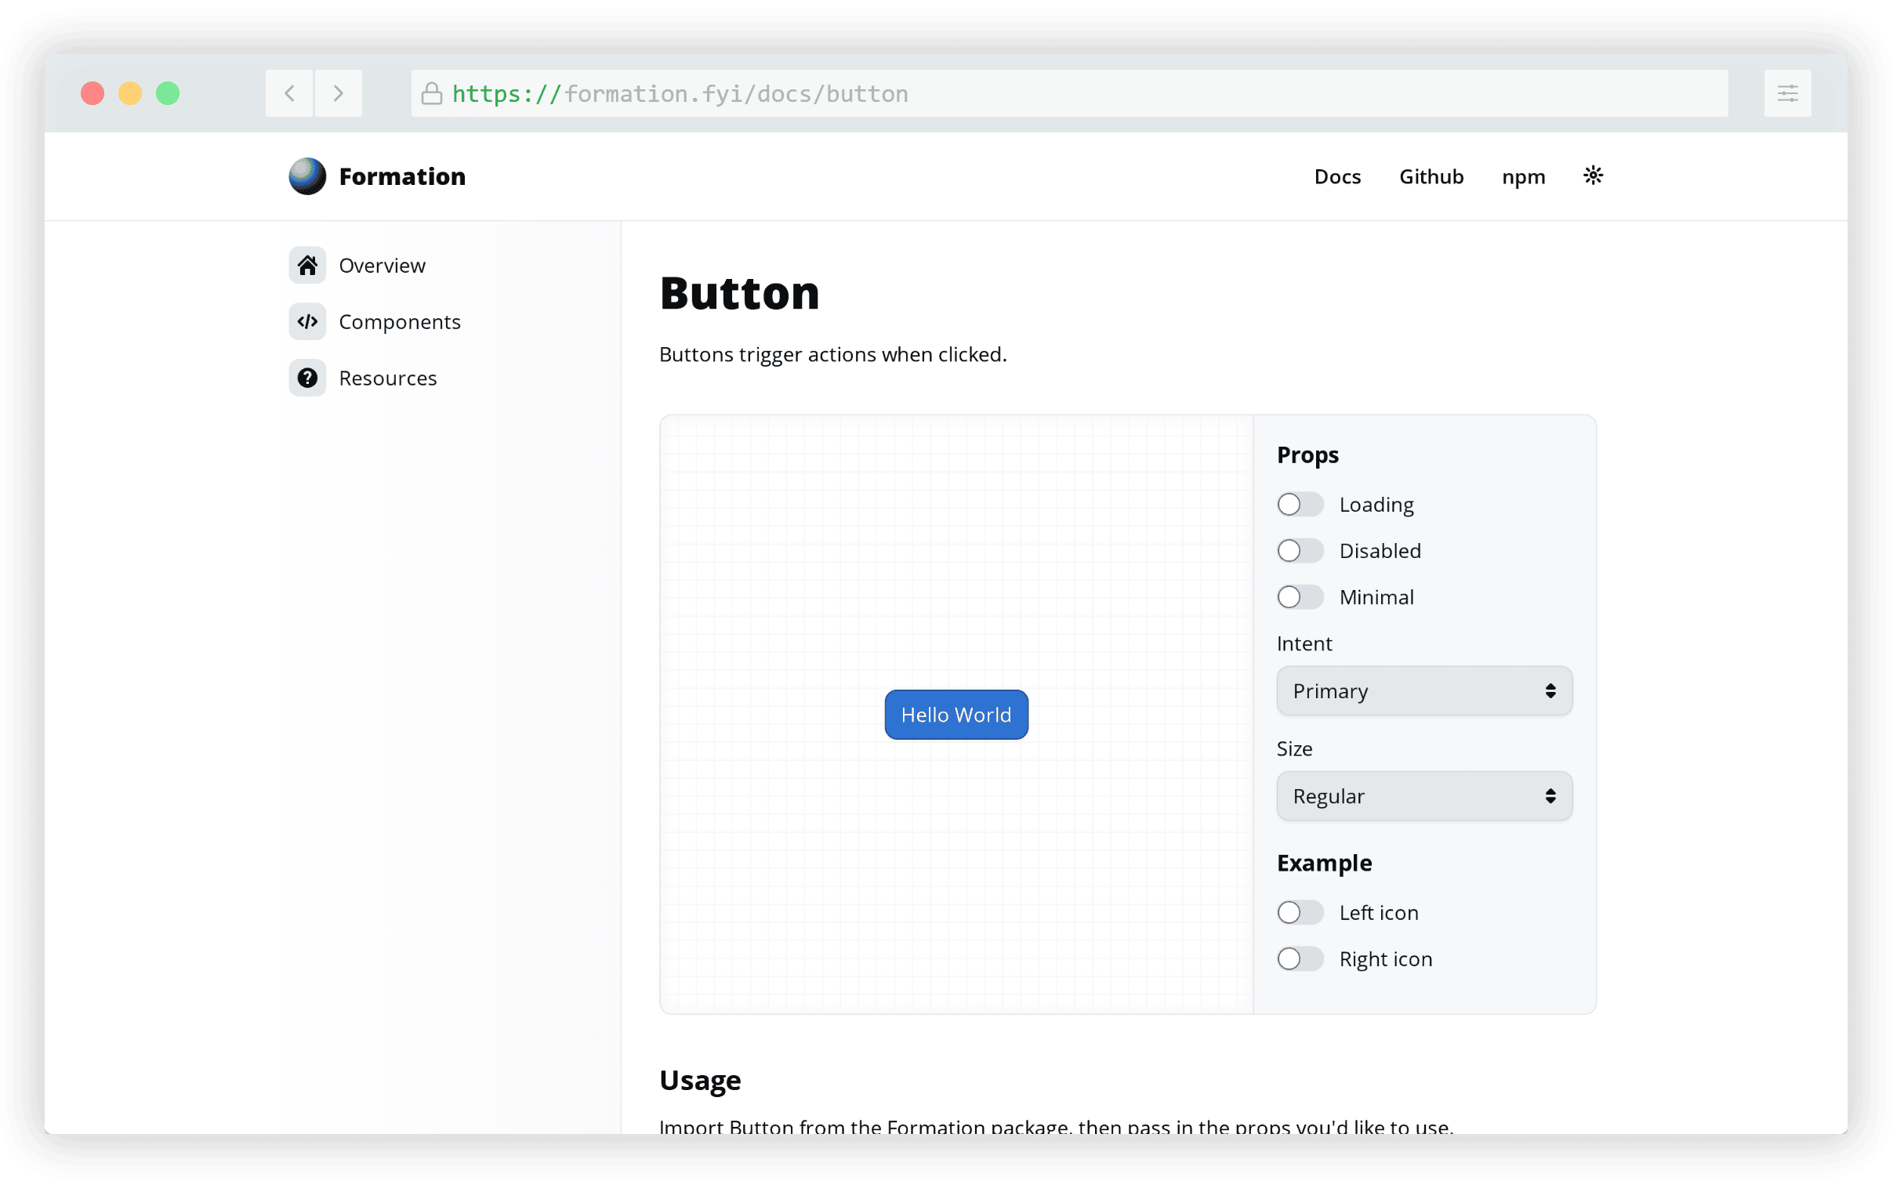Click the Overview home icon
The width and height of the screenshot is (1893, 1188).
point(307,266)
